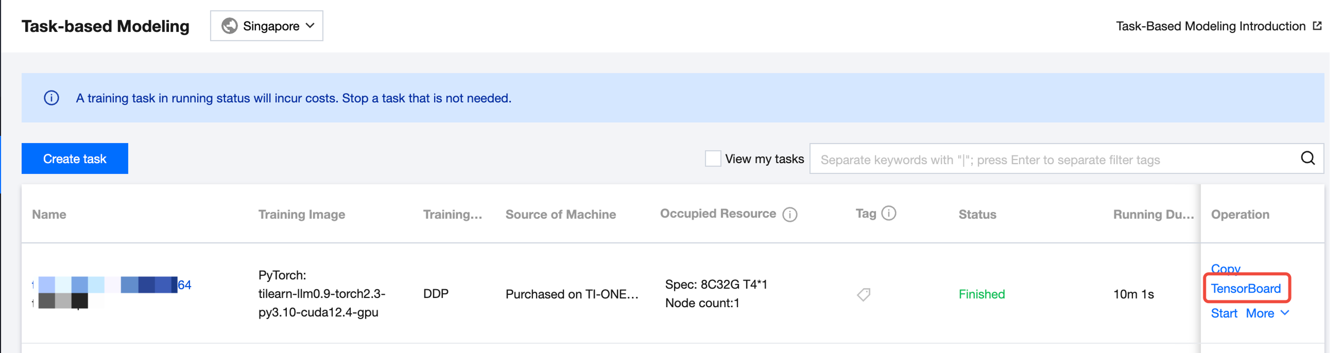The image size is (1330, 353).
Task: Click the tag icon in the task row
Action: 863,294
